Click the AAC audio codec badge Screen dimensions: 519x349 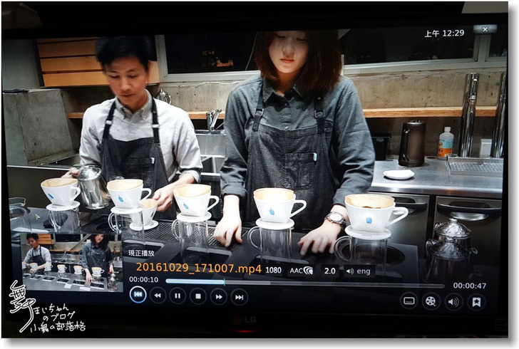coord(301,271)
